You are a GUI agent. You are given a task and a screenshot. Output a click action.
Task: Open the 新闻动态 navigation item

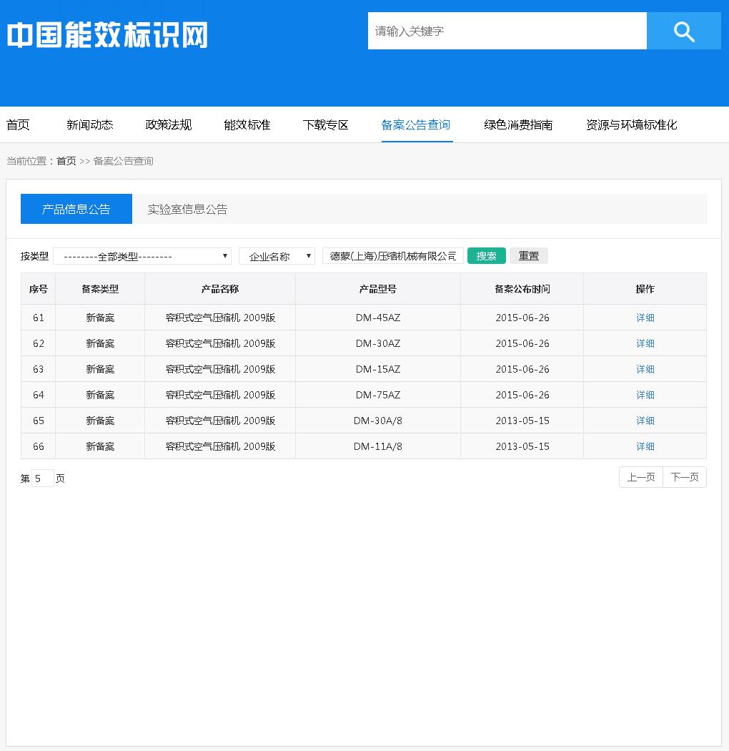tap(90, 125)
